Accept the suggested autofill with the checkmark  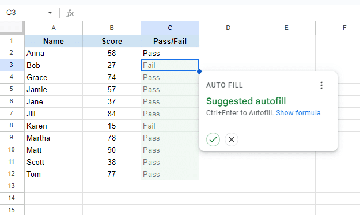coord(213,139)
